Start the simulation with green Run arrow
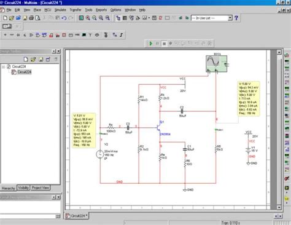 pyautogui.click(x=151, y=44)
